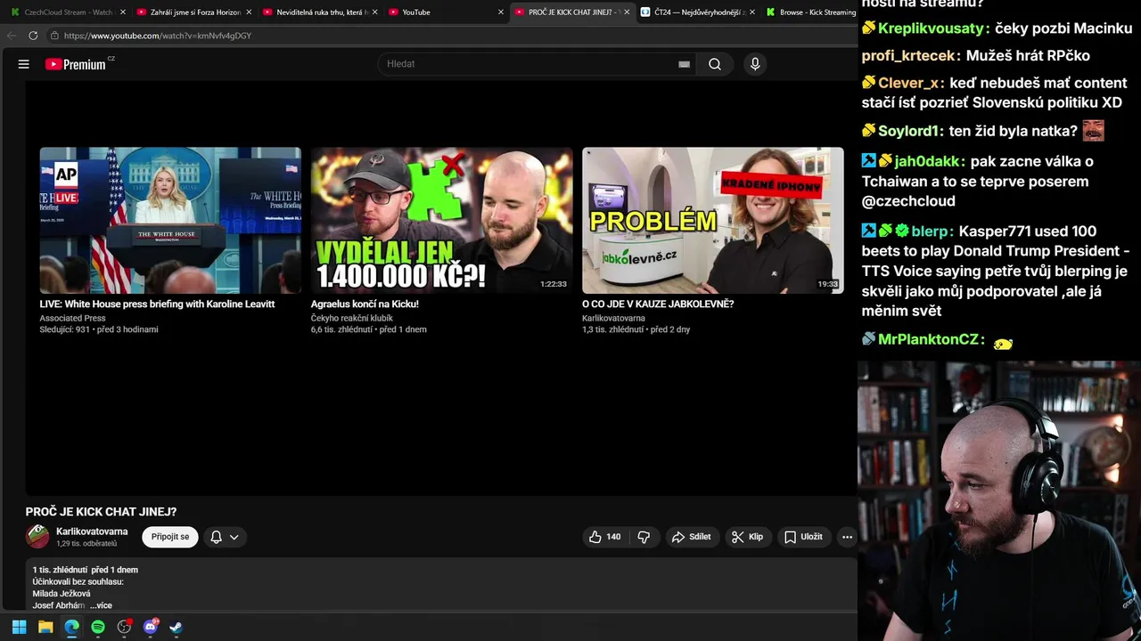This screenshot has width=1141, height=641.
Task: Open Steam from taskbar
Action: 176,627
